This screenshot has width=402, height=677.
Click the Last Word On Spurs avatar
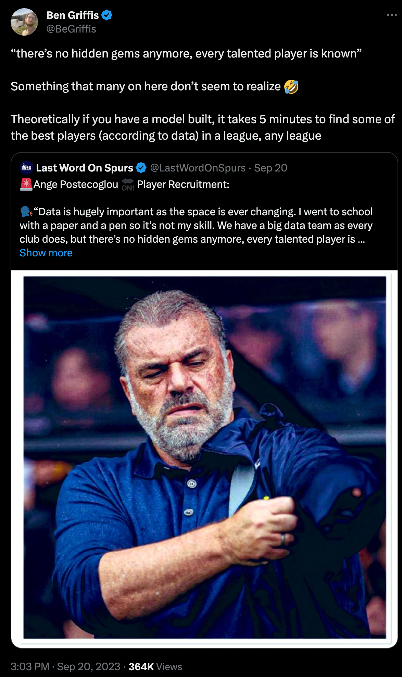point(26,168)
